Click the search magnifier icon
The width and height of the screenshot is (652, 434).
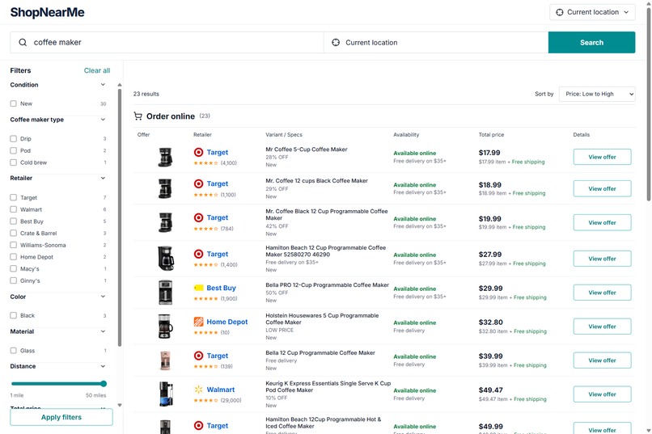coord(23,42)
